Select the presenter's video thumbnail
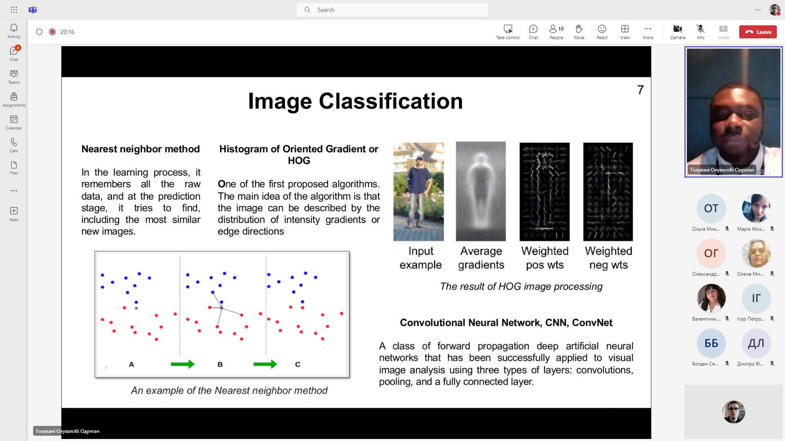Image resolution: width=785 pixels, height=441 pixels. (733, 111)
